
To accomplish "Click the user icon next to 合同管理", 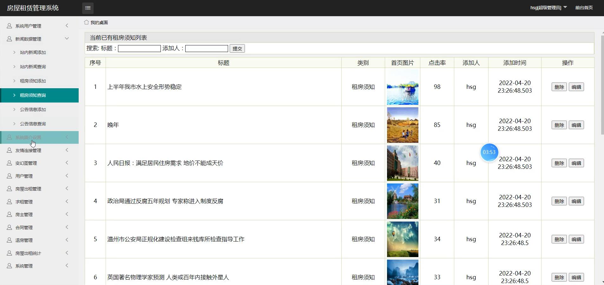I will pyautogui.click(x=10, y=227).
